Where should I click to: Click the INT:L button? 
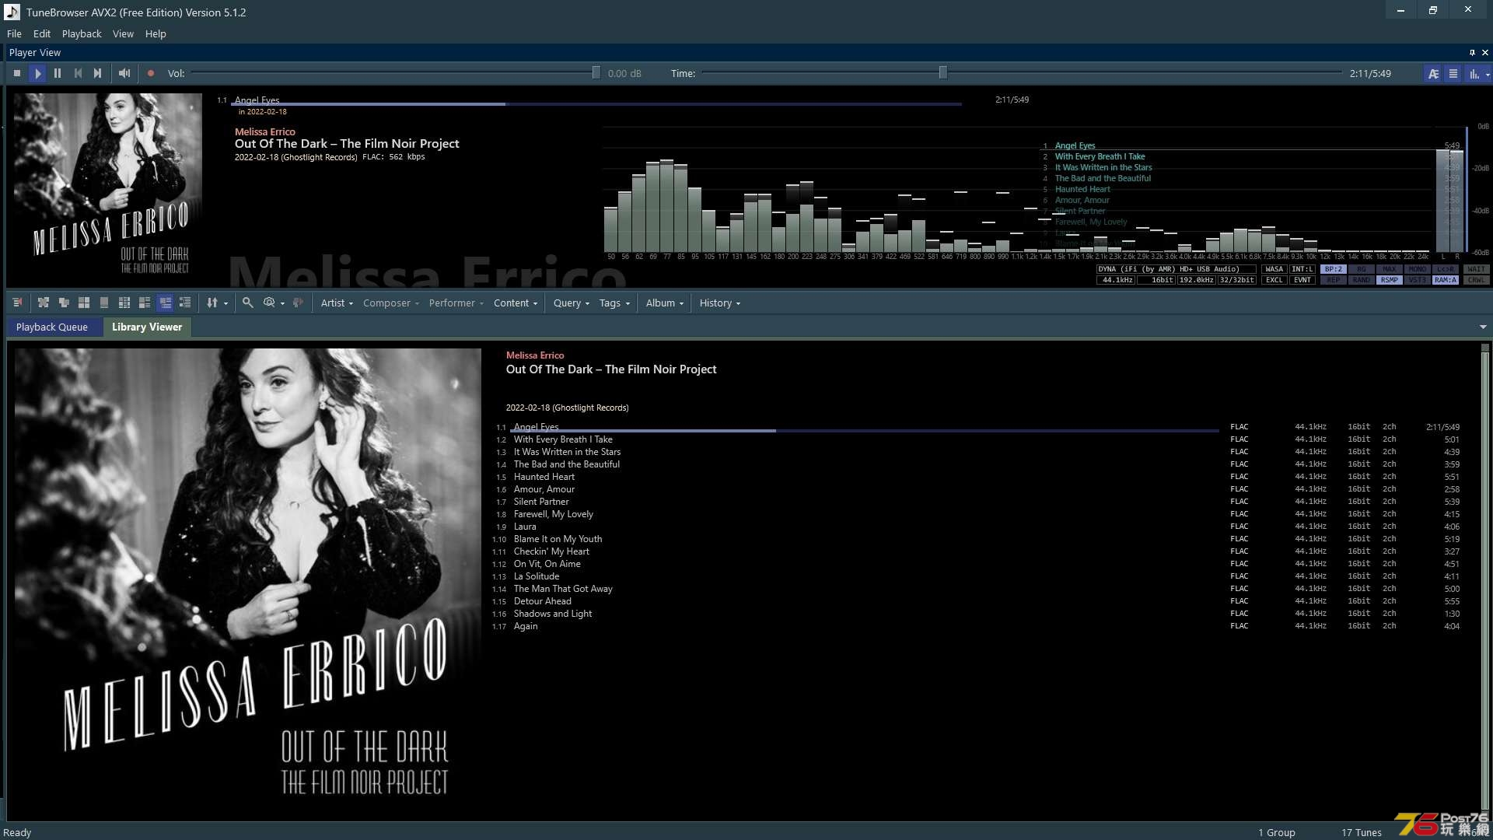(1302, 269)
